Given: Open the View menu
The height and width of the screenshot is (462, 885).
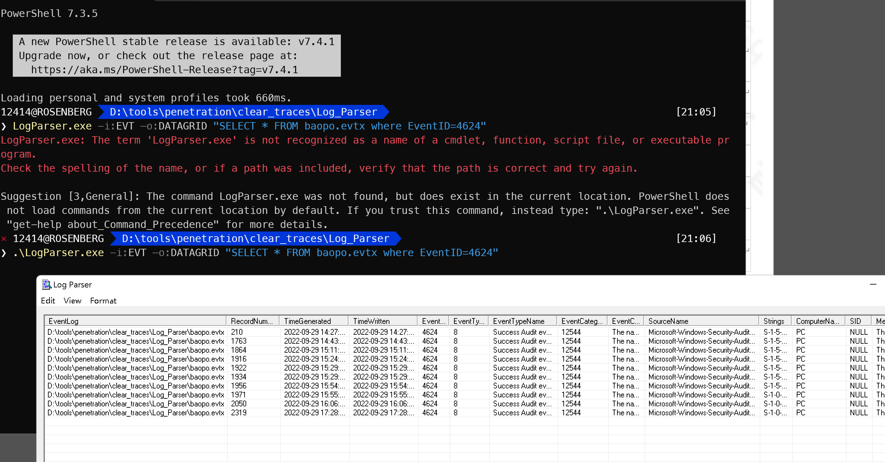Looking at the screenshot, I should pyautogui.click(x=72, y=301).
